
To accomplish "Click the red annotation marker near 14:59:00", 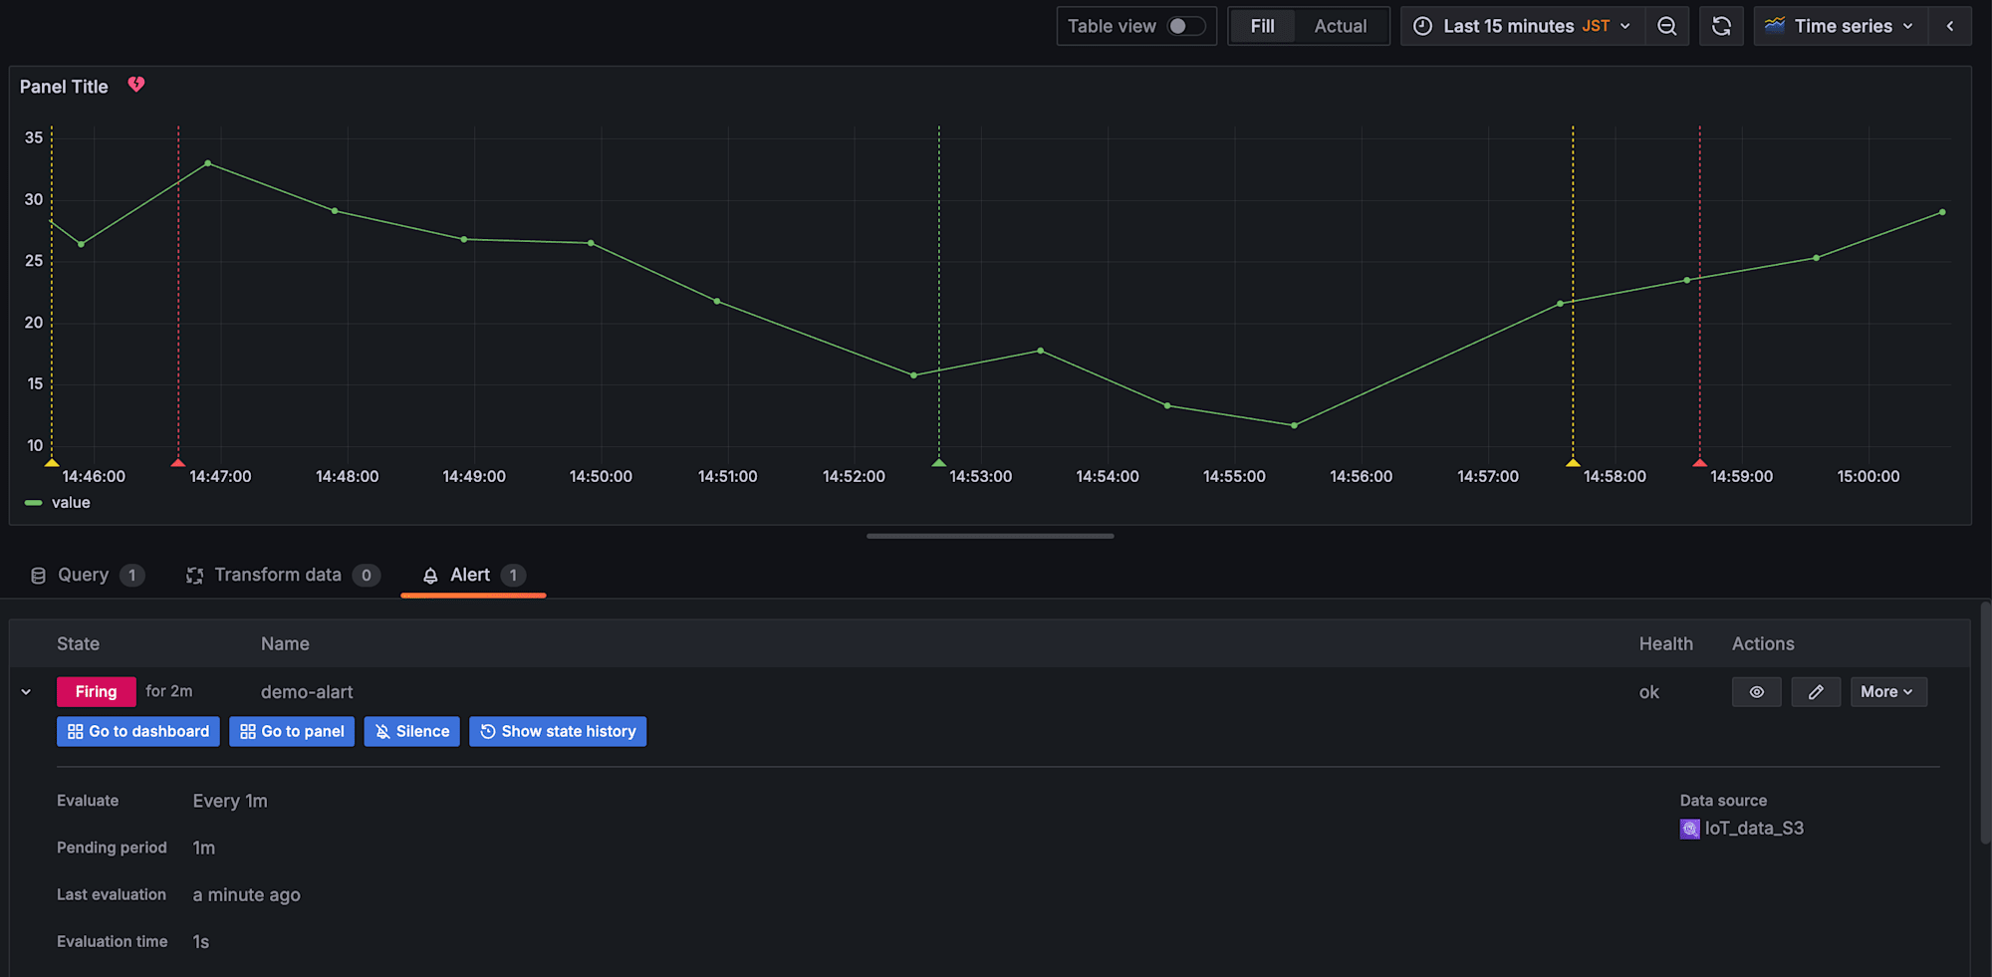I will [x=1700, y=463].
